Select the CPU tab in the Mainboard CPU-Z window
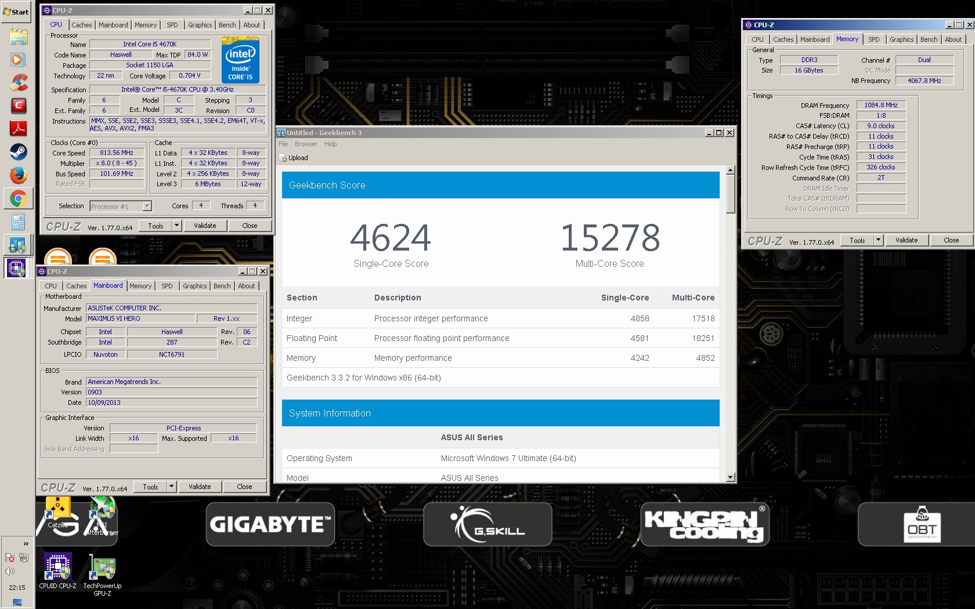Screen dimensions: 975x609 tap(51, 286)
